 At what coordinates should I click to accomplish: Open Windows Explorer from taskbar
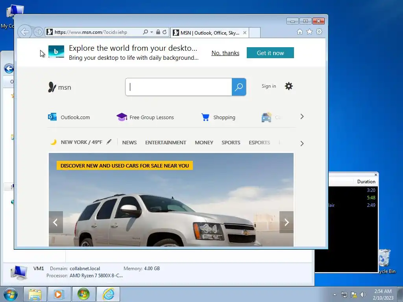tap(35, 294)
